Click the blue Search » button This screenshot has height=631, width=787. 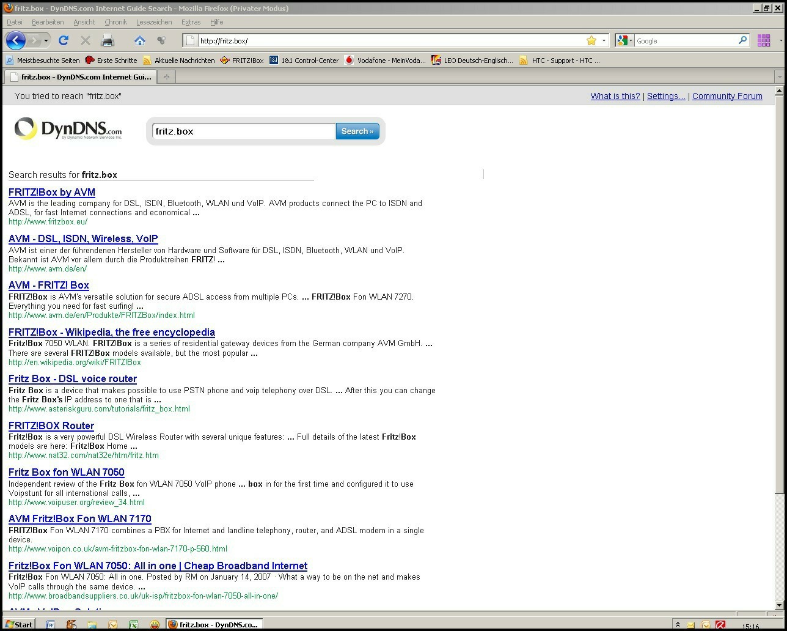(x=357, y=131)
